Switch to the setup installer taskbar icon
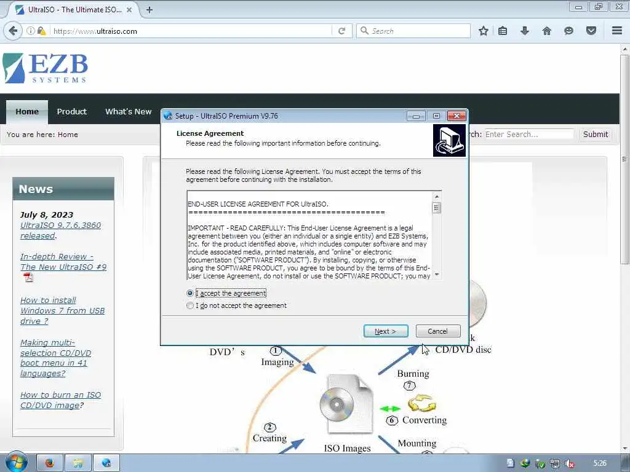Viewport: 630px width, 472px height. 106,463
